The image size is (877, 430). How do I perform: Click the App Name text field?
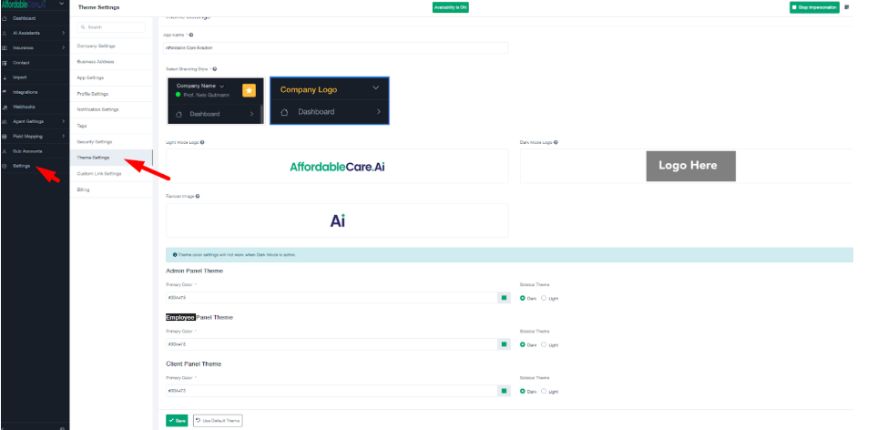coord(336,47)
